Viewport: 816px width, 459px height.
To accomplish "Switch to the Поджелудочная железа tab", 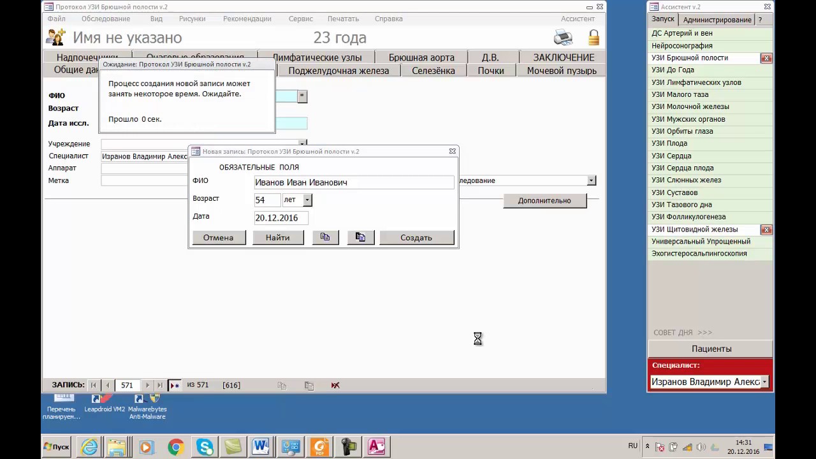I will (x=339, y=71).
